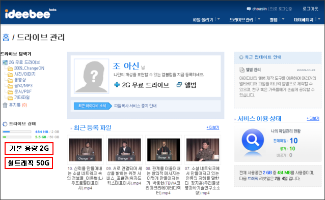Click the 484 MB storage usage bar

coord(17,131)
